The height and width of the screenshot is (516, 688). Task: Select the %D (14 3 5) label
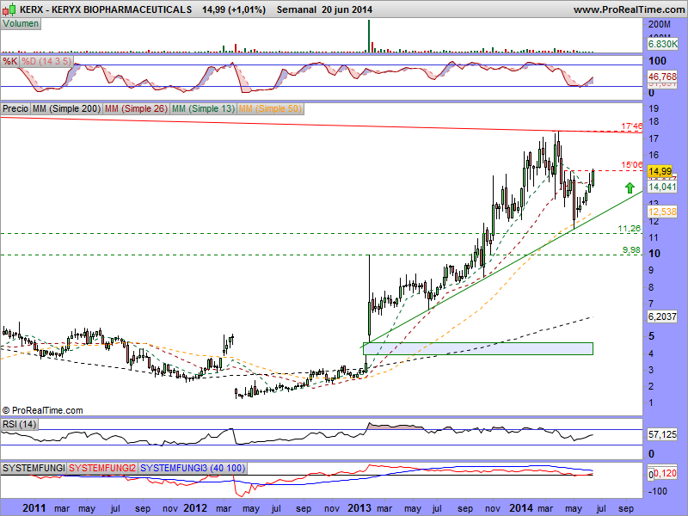click(46, 61)
